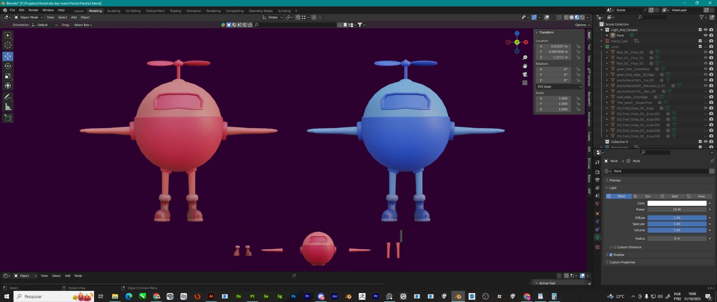Screen dimensions: 717x302
Task: Select the Select Box tool in the toolbar
Action: [8, 35]
